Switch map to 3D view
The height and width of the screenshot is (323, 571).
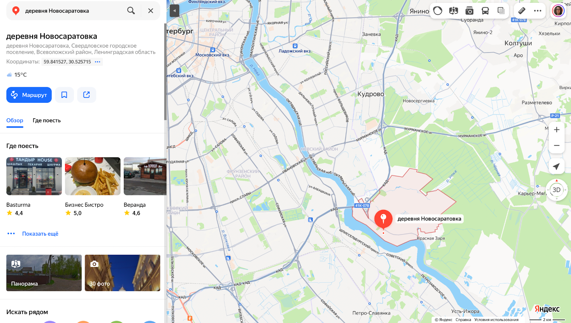click(556, 190)
